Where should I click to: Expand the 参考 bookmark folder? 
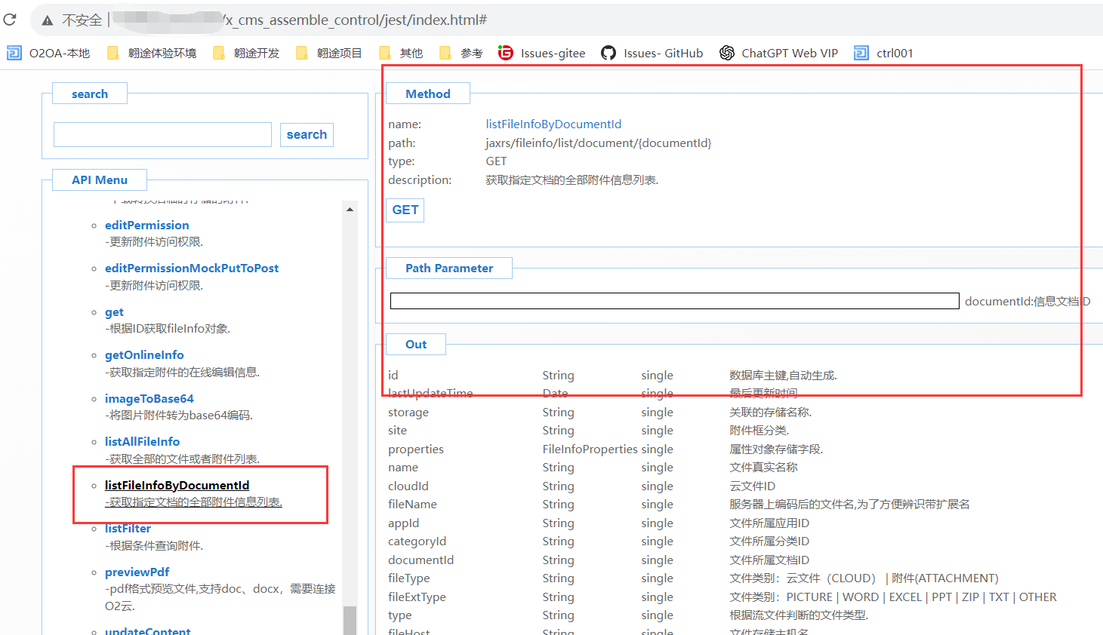(461, 53)
